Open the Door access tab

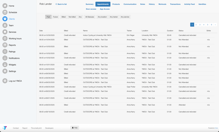91,9
